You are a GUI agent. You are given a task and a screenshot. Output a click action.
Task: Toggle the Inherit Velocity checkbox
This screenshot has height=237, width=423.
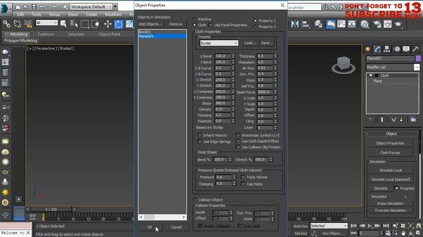click(x=200, y=135)
